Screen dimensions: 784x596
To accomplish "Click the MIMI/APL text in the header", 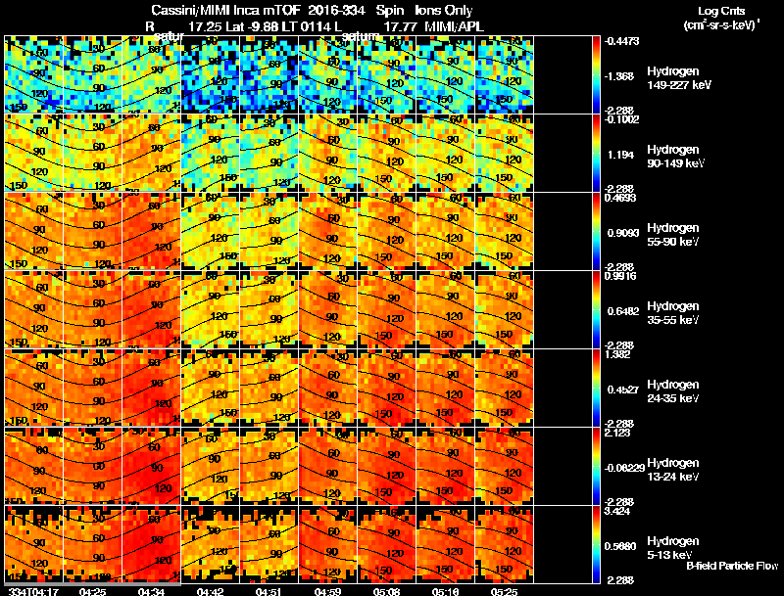I will 454,26.
